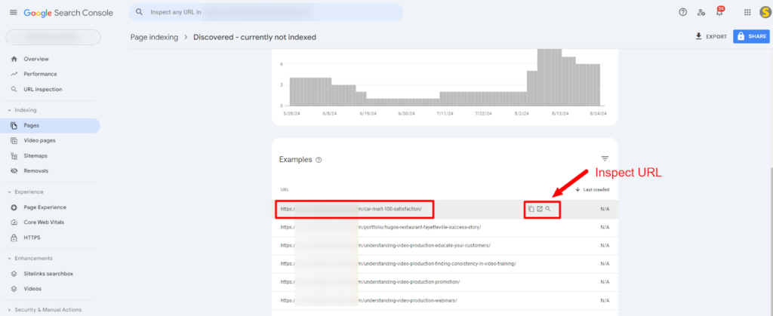
Task: Select the finding-consistency-in-video-training URL row
Action: pos(445,264)
